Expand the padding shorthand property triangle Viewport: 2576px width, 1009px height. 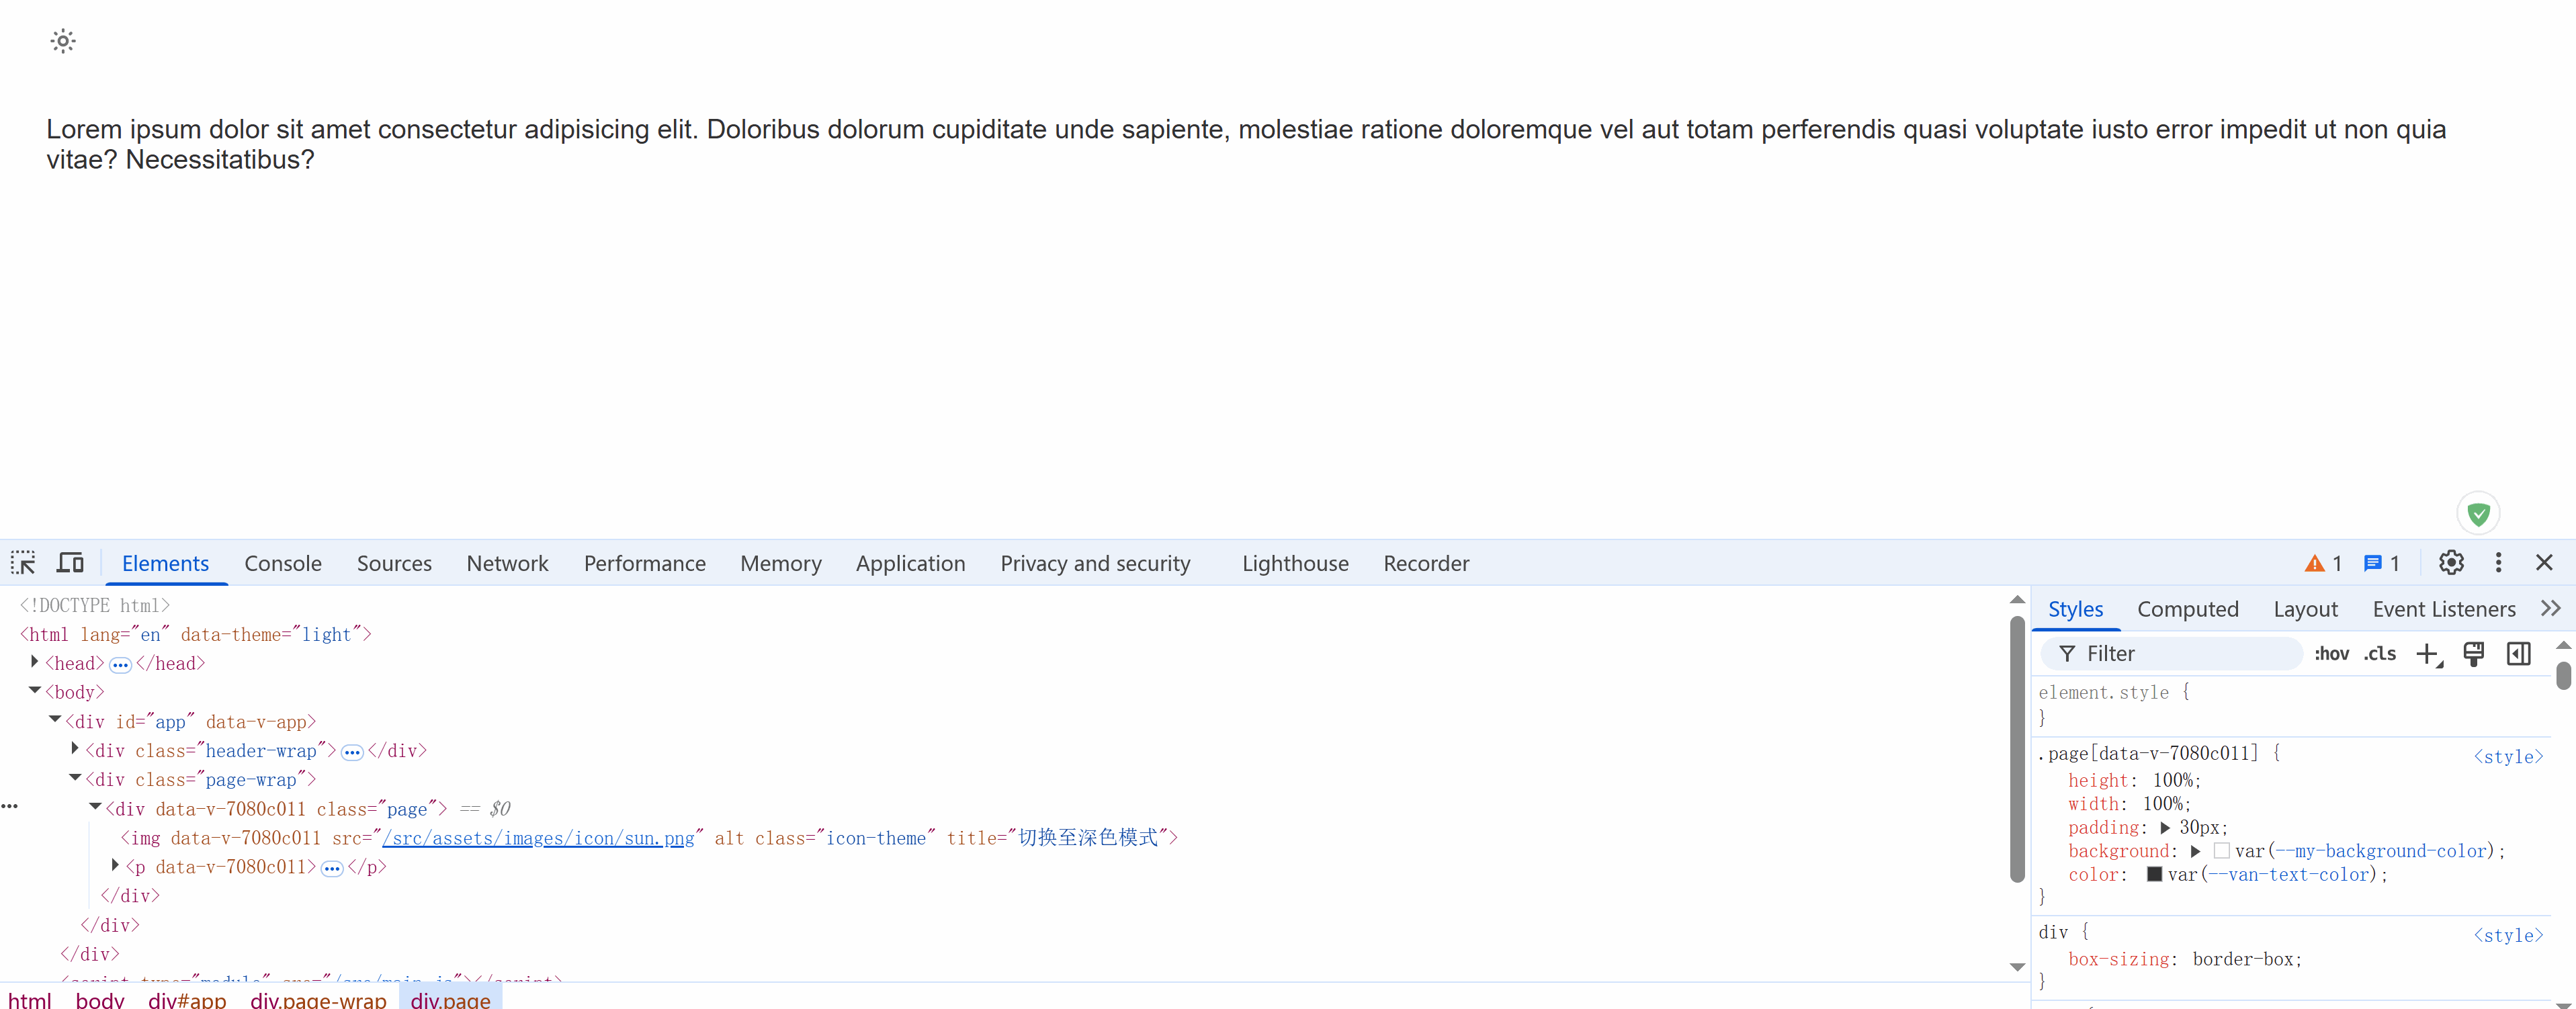coord(2165,828)
